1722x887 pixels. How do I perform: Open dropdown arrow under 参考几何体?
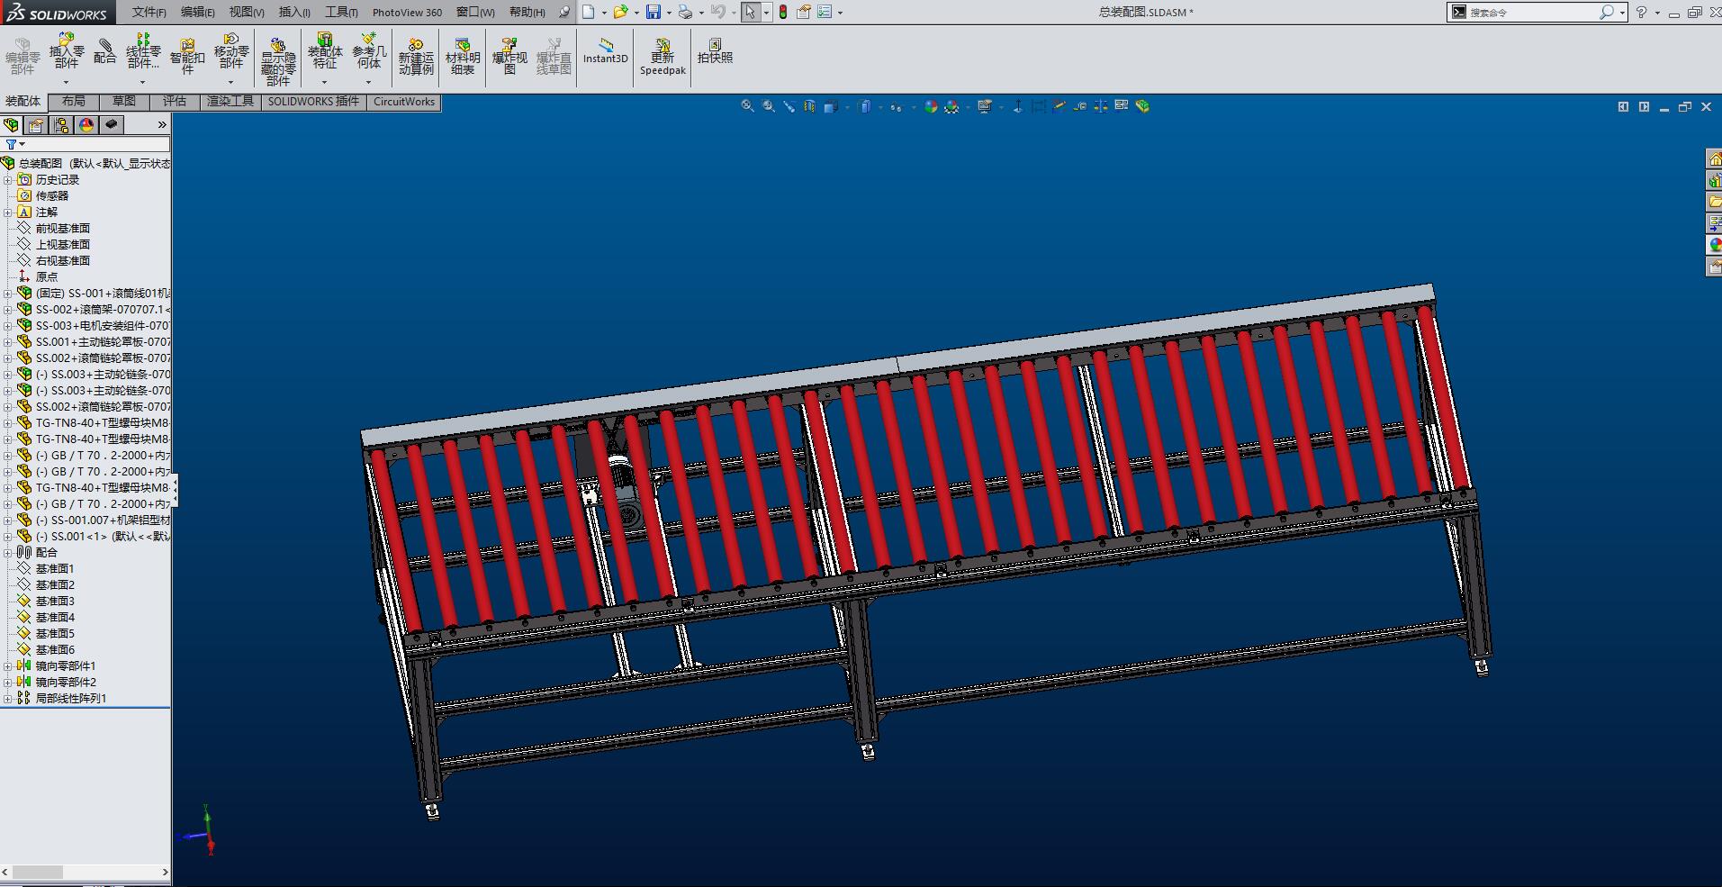(368, 83)
